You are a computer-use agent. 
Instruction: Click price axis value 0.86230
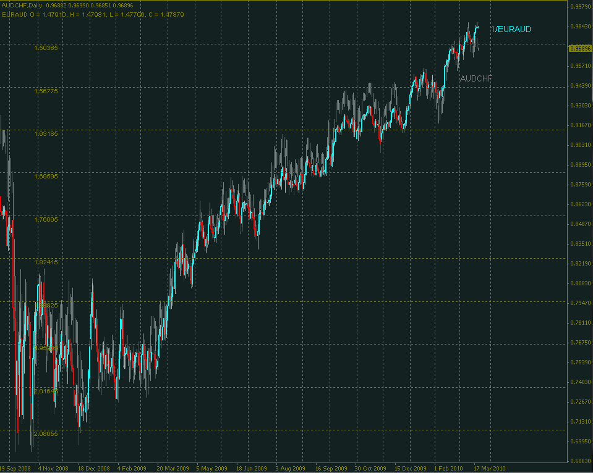(581, 204)
